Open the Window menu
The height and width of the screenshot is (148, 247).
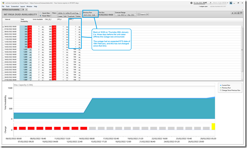tap(29, 7)
